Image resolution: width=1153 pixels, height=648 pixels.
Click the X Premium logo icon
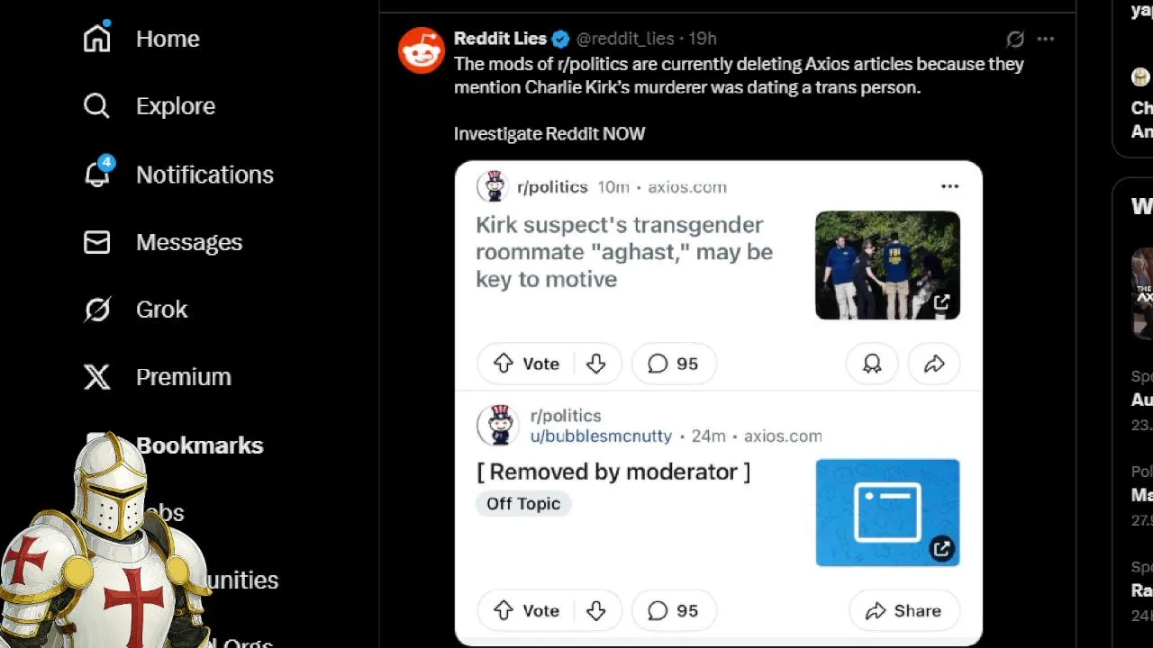coord(96,377)
